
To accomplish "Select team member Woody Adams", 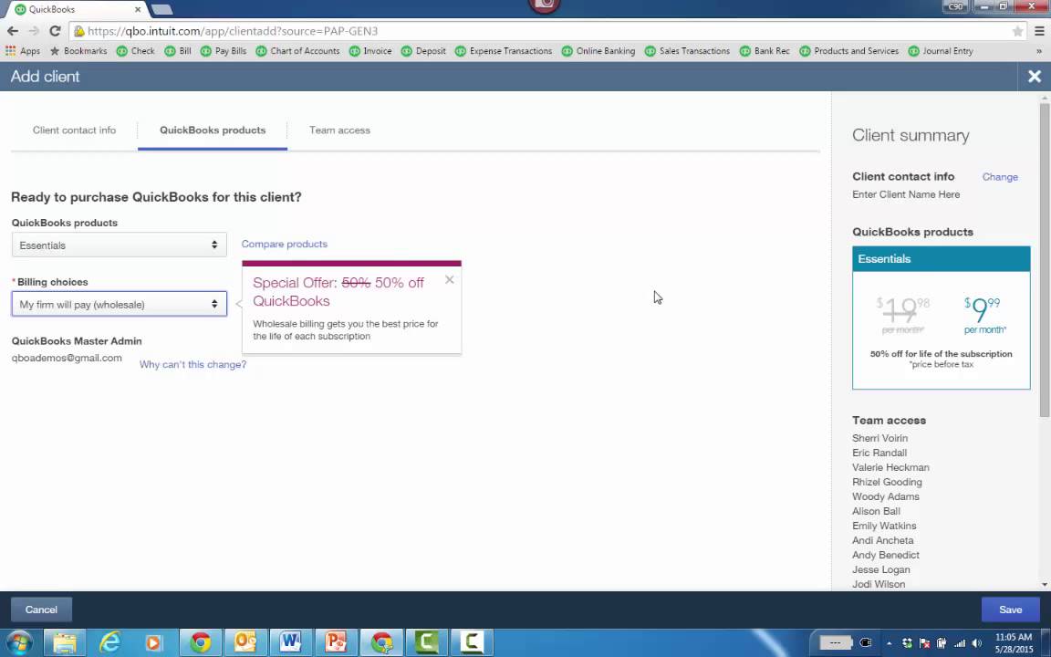I will click(886, 496).
